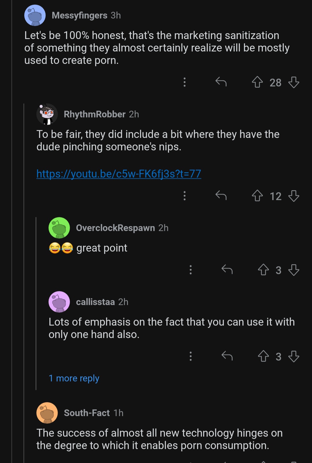Viewport: 312px width, 463px height.
Task: Open South-Fact's user profile name
Action: coord(87,413)
